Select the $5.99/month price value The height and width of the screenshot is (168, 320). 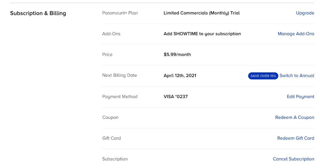coord(177,54)
